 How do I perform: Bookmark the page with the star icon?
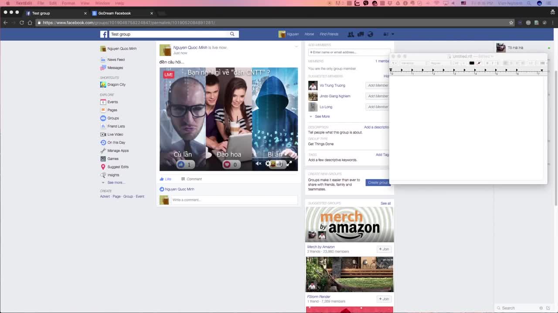click(511, 23)
